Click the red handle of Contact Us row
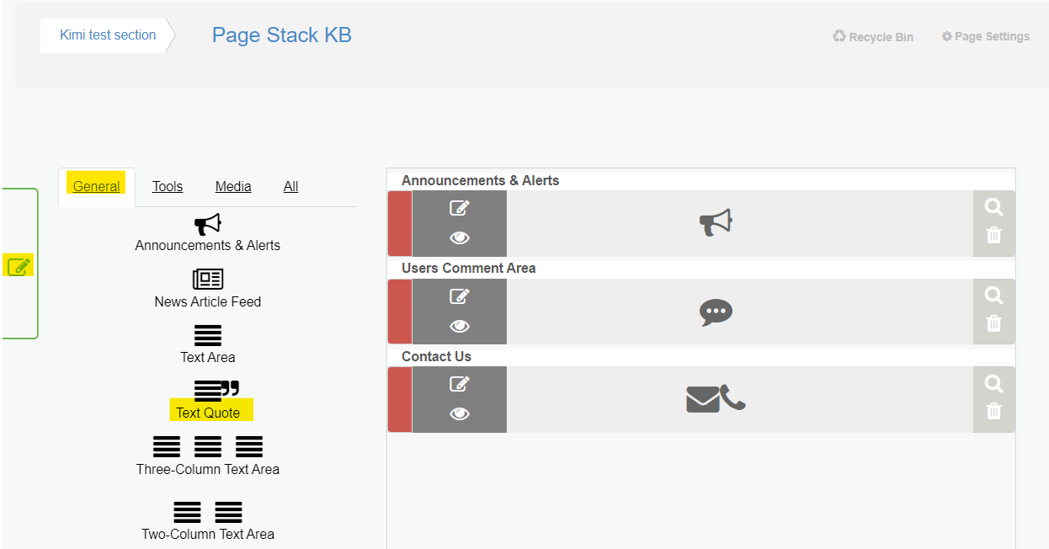1049x549 pixels. coord(400,400)
